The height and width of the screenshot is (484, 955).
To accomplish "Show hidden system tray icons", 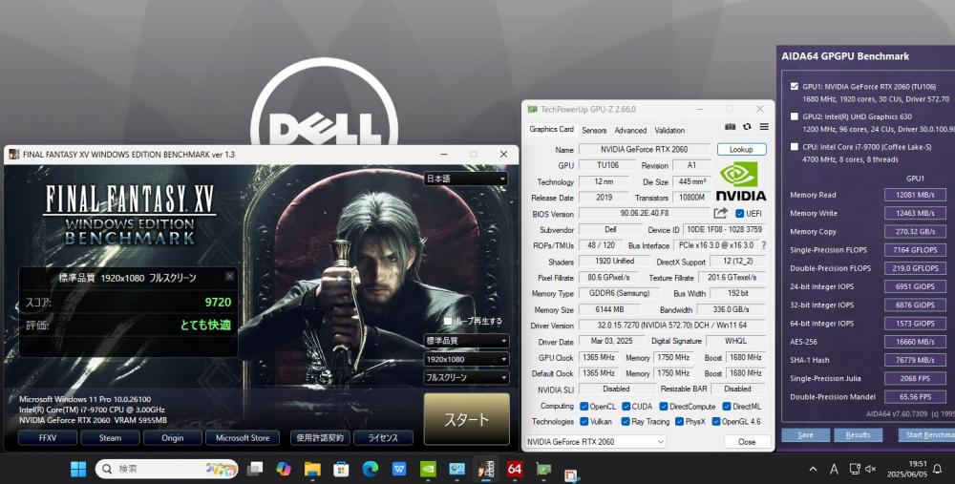I will (x=813, y=469).
